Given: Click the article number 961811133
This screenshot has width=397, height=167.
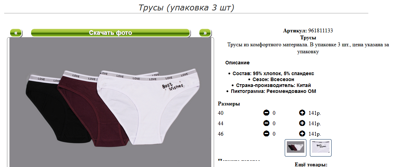Looking at the screenshot, I should click(320, 31).
